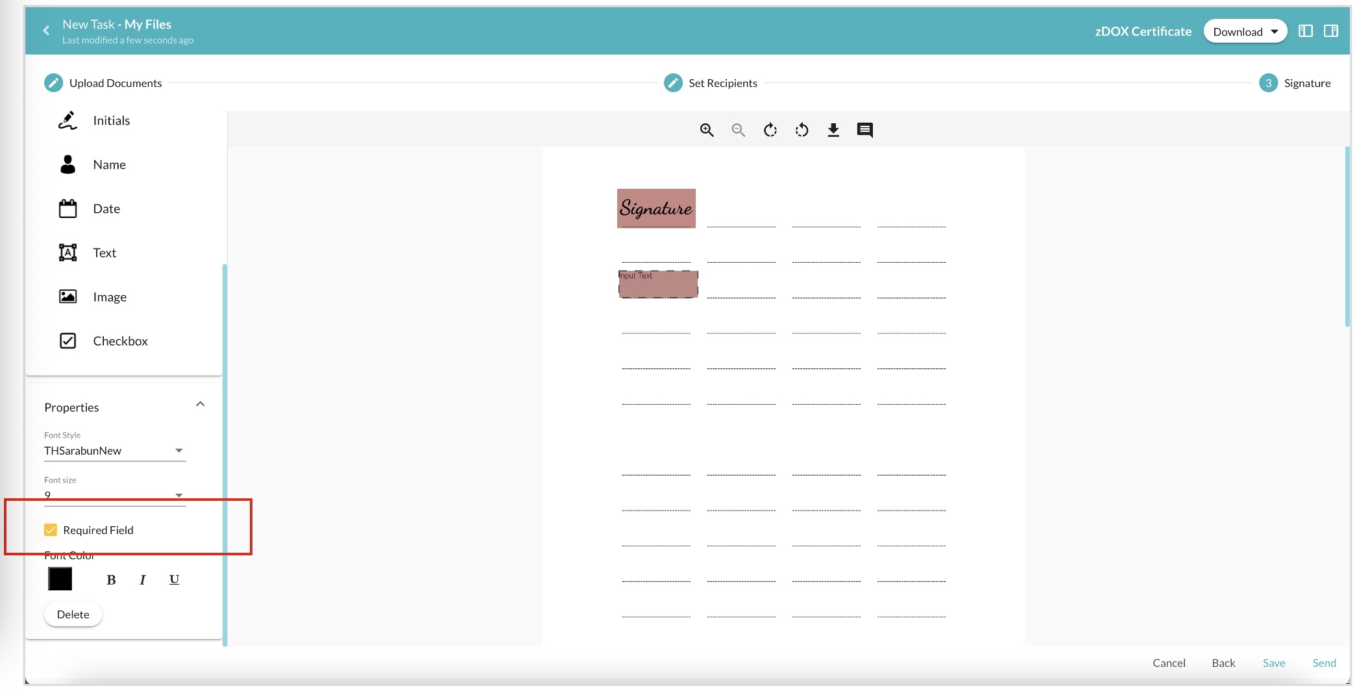Click the New Task - My Files title

tap(117, 24)
